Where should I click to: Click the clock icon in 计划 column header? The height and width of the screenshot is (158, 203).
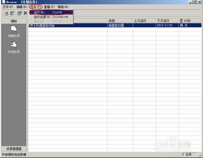(181, 21)
